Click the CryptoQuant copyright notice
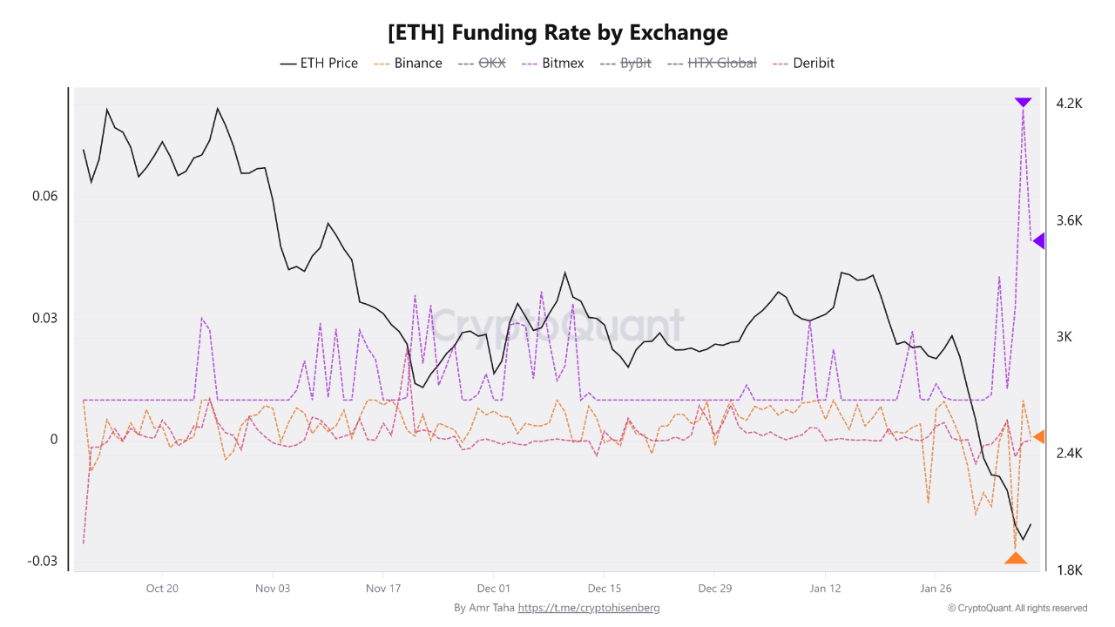 point(1017,608)
